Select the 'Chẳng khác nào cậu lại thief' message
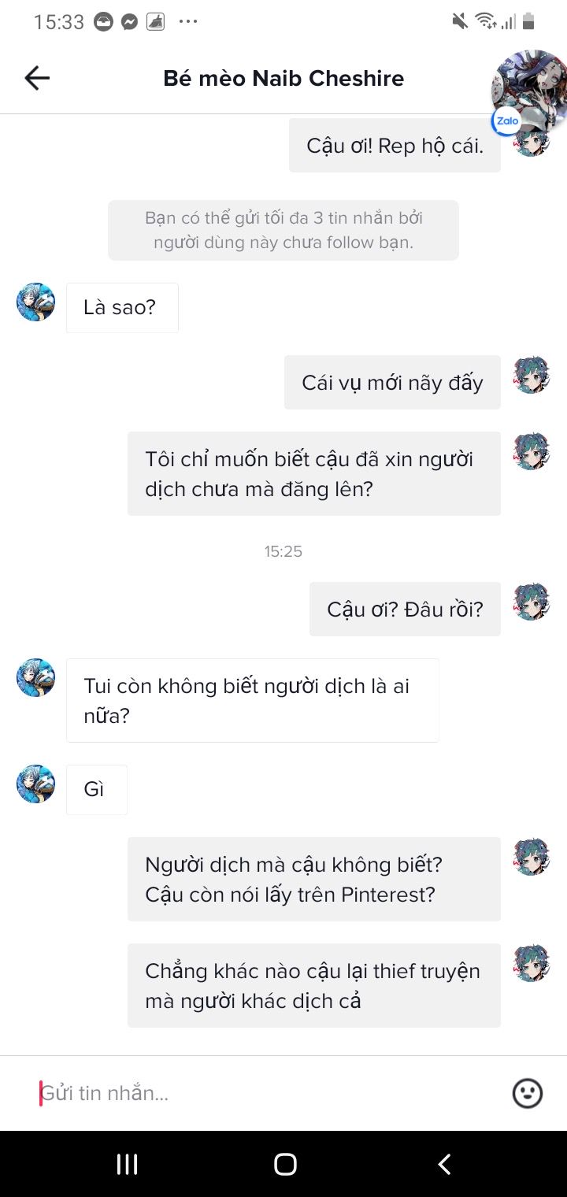The image size is (567, 1197). pyautogui.click(x=314, y=985)
